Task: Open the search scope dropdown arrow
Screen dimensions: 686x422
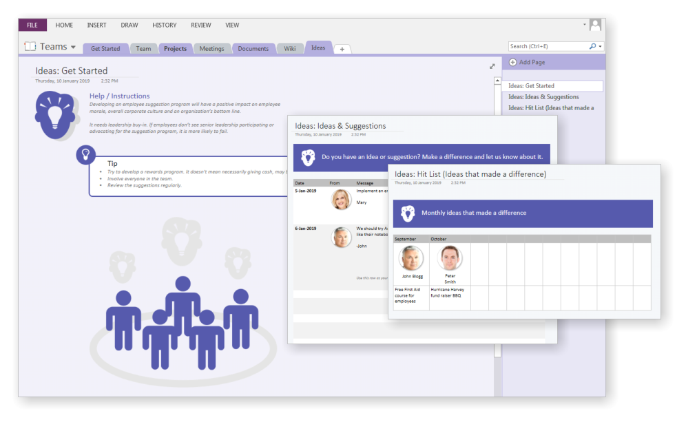Action: tap(601, 46)
